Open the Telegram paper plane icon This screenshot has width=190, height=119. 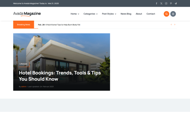point(176,3)
